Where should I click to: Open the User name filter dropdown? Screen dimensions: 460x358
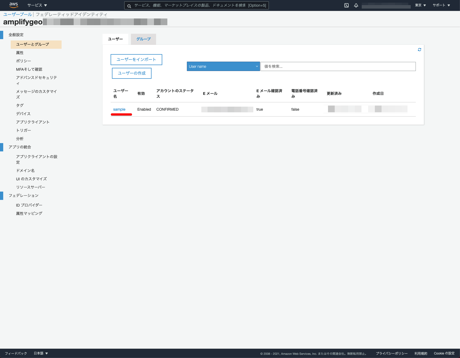point(223,66)
